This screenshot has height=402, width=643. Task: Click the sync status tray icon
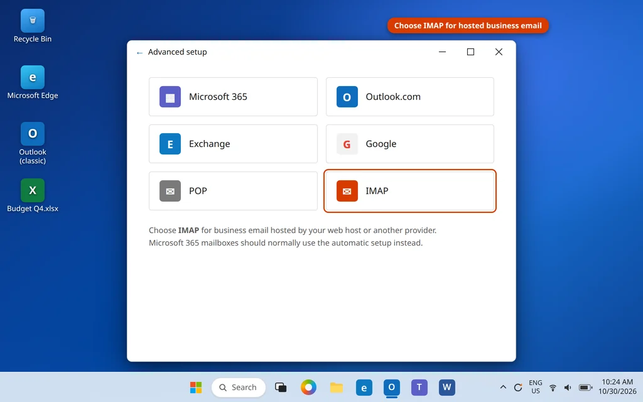[518, 387]
